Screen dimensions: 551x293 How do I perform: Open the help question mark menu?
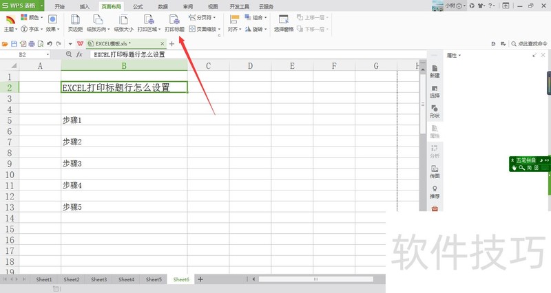click(491, 6)
